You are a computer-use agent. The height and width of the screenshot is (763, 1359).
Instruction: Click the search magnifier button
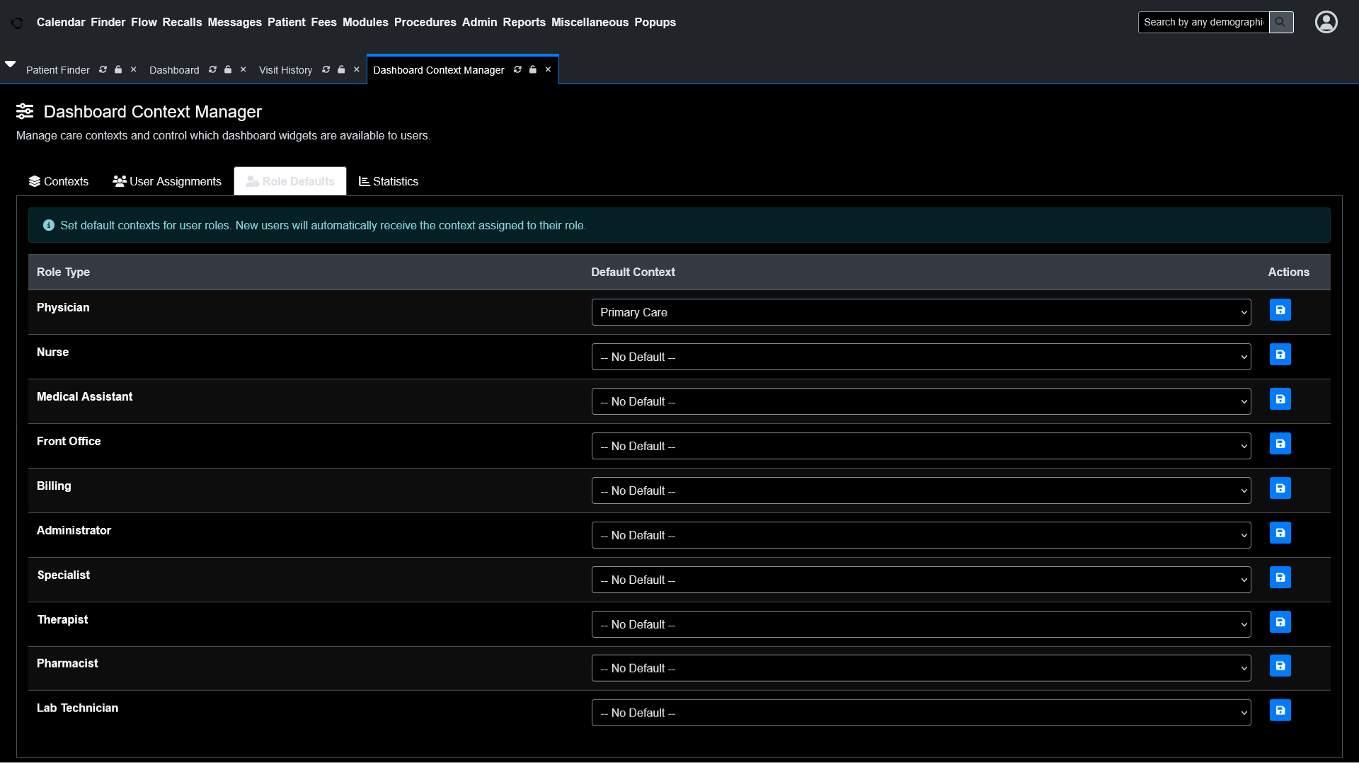pos(1280,22)
